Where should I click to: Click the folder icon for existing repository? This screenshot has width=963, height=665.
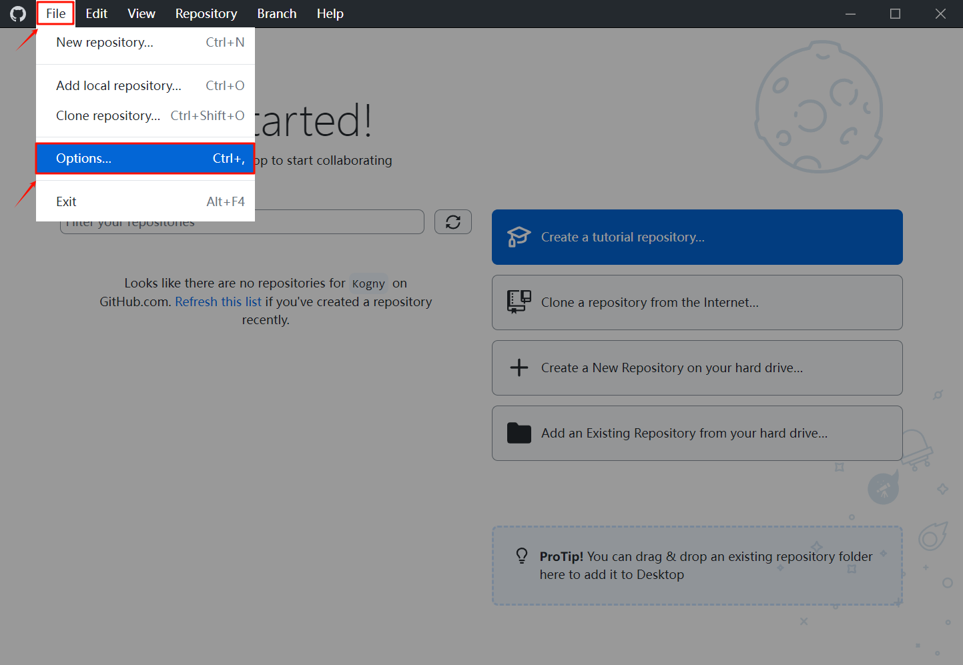point(519,433)
